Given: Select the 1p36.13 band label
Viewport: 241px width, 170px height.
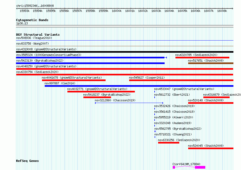Looking at the screenshot, I should (x=22, y=23).
